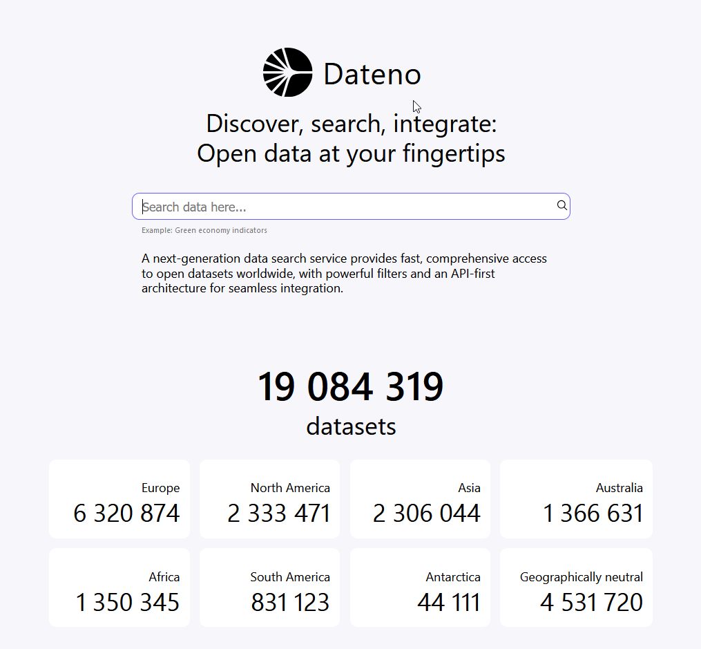Open the Australia datasets card
Image resolution: width=701 pixels, height=649 pixels.
pos(576,499)
